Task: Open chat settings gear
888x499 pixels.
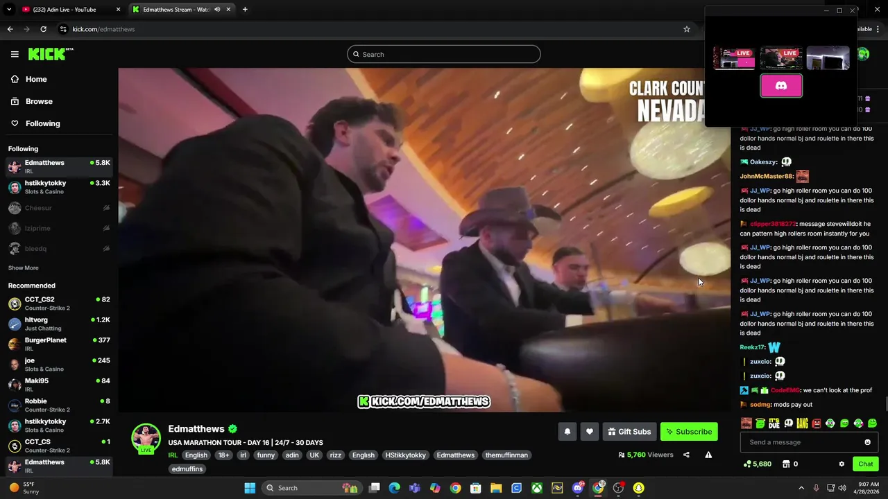Action: coord(842,464)
